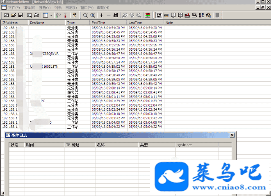Click the Save floppy disk icon

pos(20,15)
